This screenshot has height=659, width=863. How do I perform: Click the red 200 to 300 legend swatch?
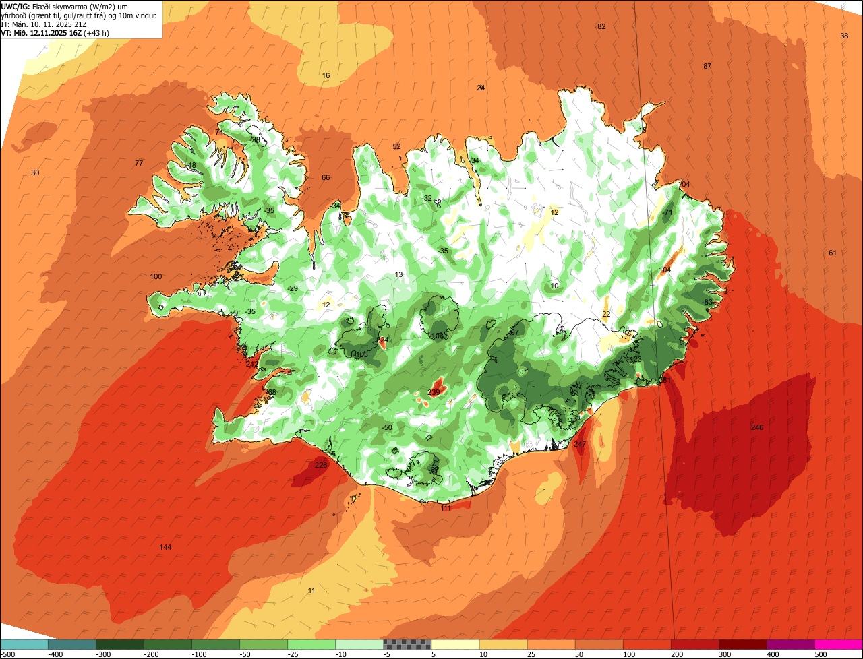tap(694, 644)
